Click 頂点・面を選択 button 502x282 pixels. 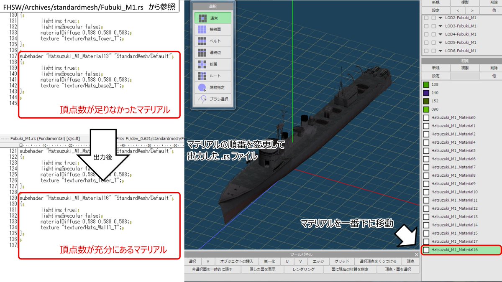398,269
